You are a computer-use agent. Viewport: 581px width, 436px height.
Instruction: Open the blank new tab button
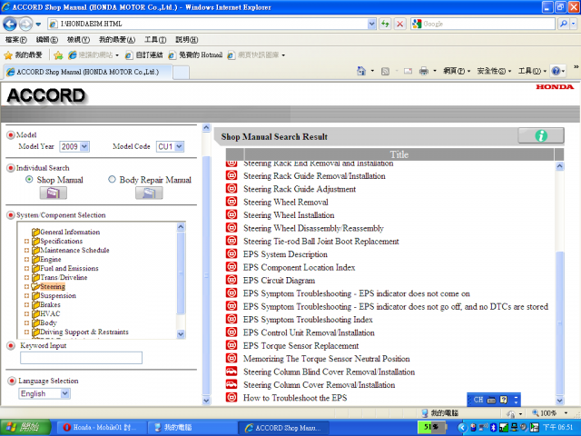point(181,72)
